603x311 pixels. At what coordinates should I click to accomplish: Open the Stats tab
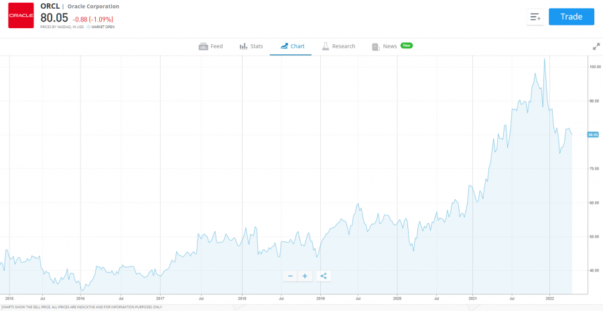click(x=251, y=46)
